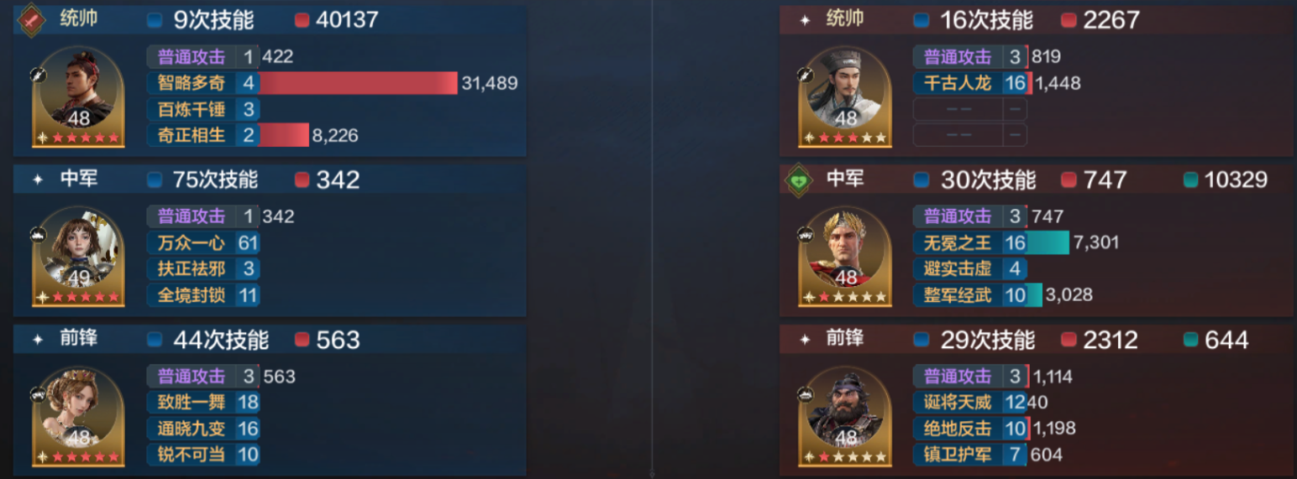Select the 千古人龙 skill label
Viewport: 1297px width, 479px height.
tap(958, 83)
